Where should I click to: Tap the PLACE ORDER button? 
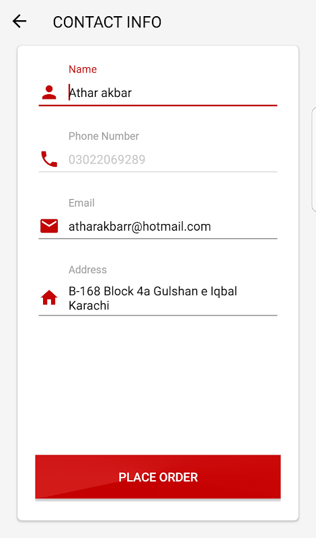(x=158, y=477)
